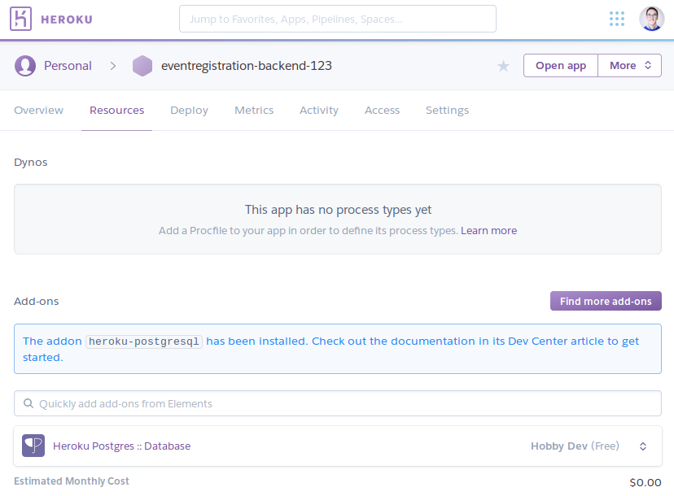Open the Settings tab
This screenshot has height=496, width=674.
[447, 111]
